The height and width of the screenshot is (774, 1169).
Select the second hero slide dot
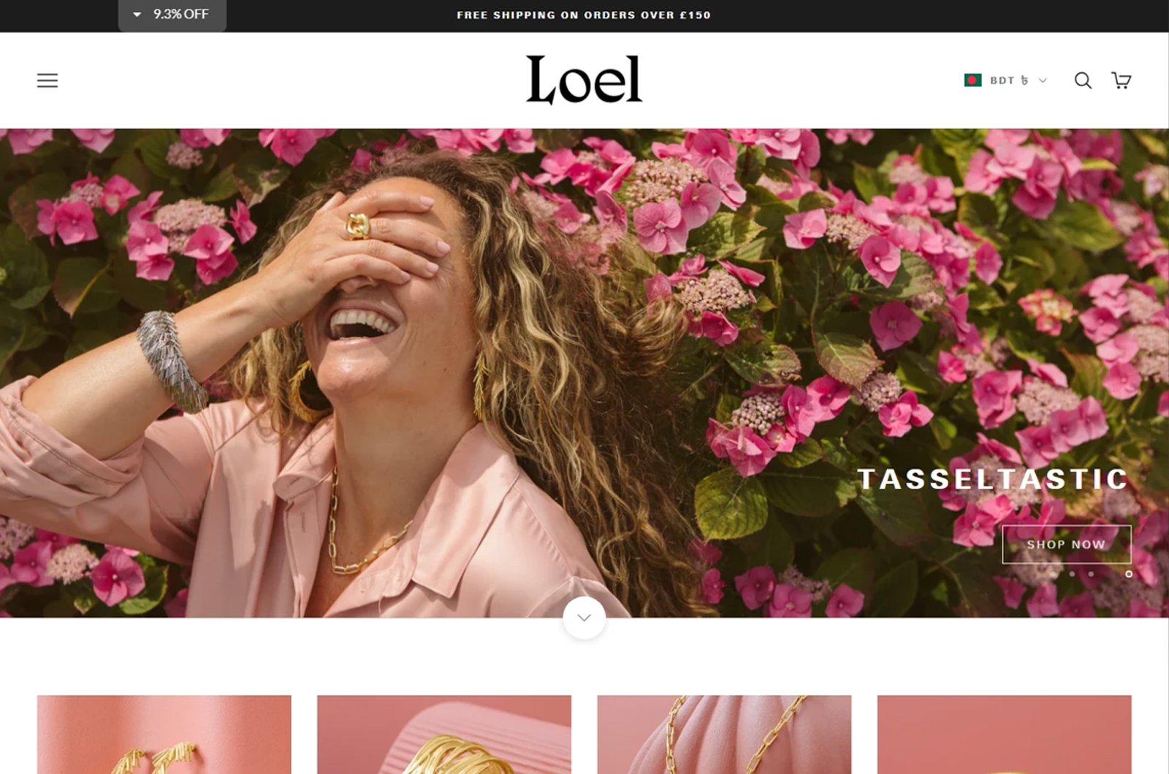pos(1072,574)
